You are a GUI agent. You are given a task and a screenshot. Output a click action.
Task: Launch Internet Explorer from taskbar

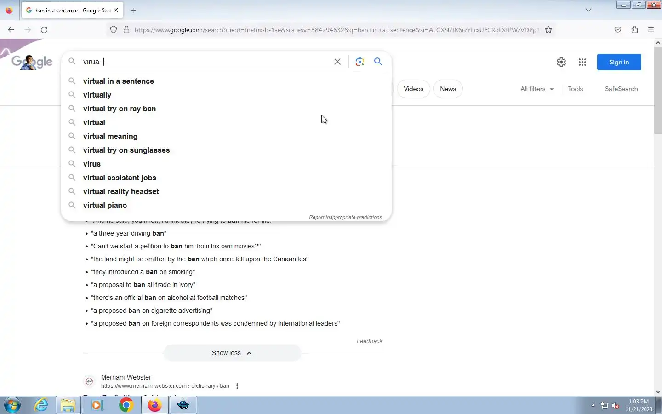pos(41,405)
